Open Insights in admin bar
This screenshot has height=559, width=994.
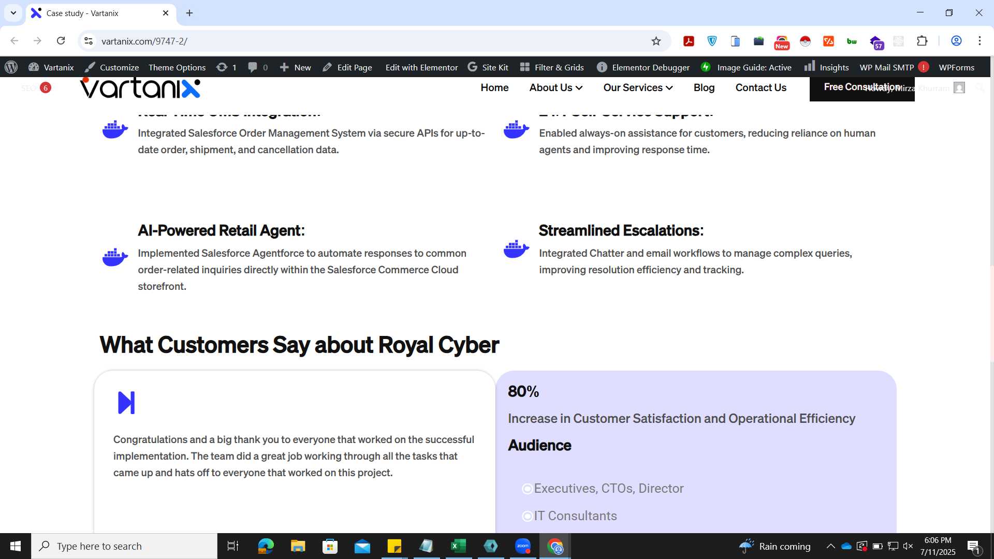(x=826, y=67)
